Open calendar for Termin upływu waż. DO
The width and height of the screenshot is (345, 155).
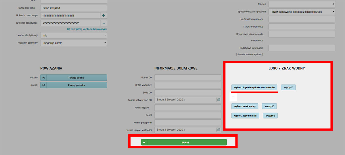218,100
